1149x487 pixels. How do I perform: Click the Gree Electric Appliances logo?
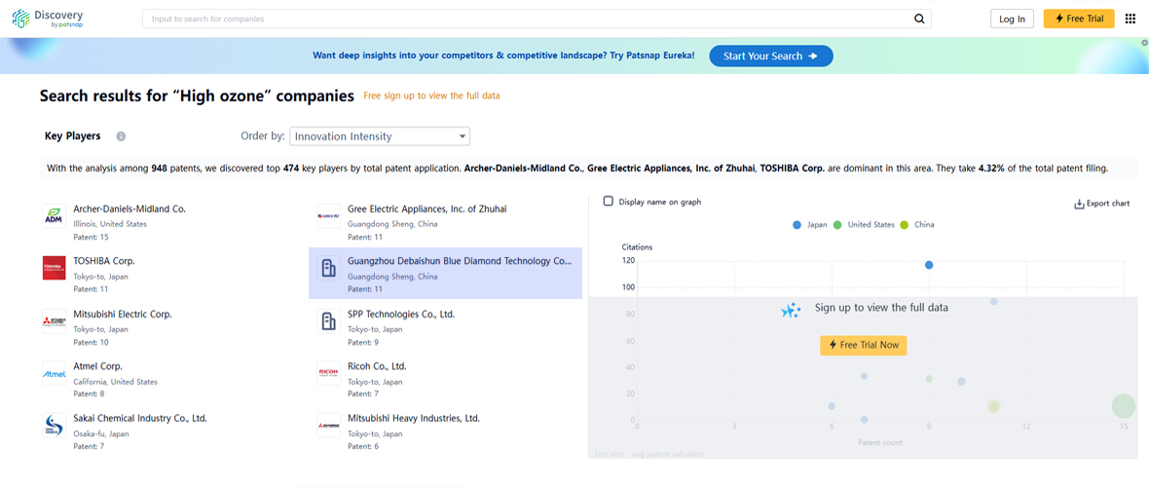(x=328, y=216)
